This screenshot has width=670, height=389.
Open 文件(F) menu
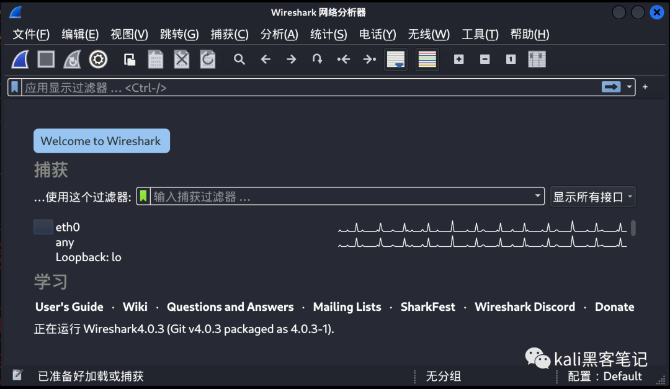31,34
